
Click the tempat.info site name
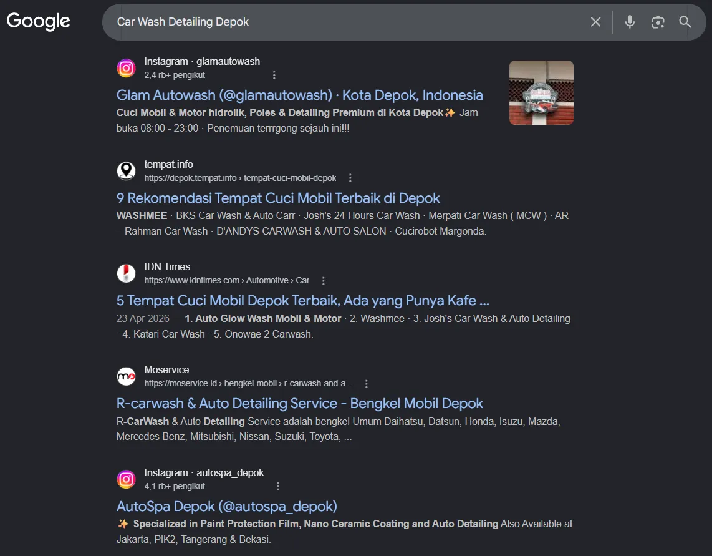tap(168, 164)
